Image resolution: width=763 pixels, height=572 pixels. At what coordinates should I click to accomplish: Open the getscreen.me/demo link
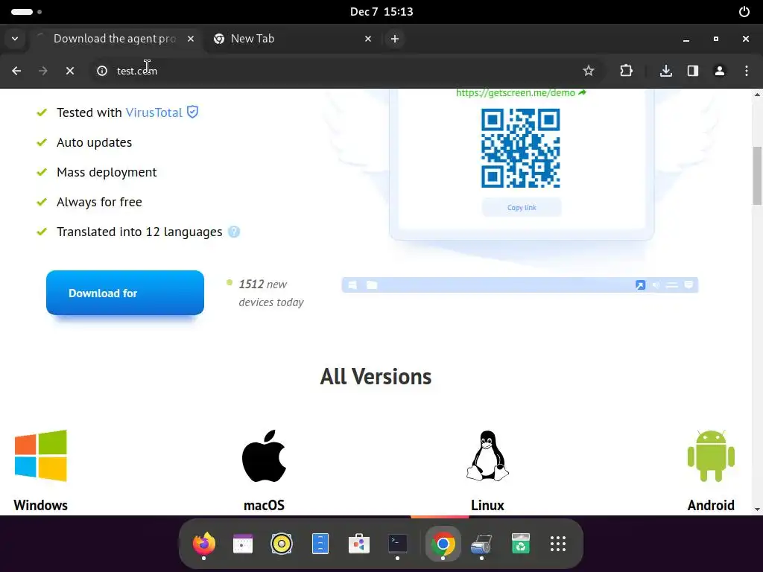(521, 93)
